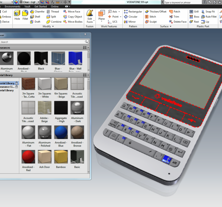Choose the Shell tool
The image size is (222, 207).
click(35, 17)
